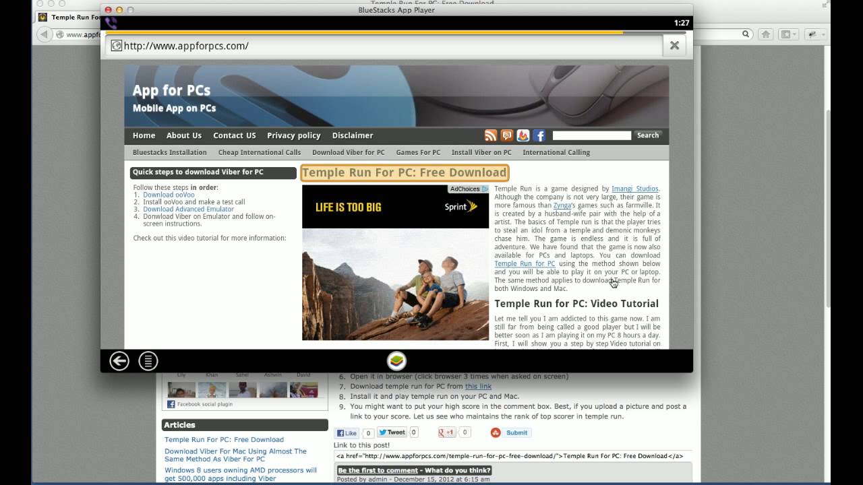
Task: Open the Download ooVoo link
Action: point(169,195)
